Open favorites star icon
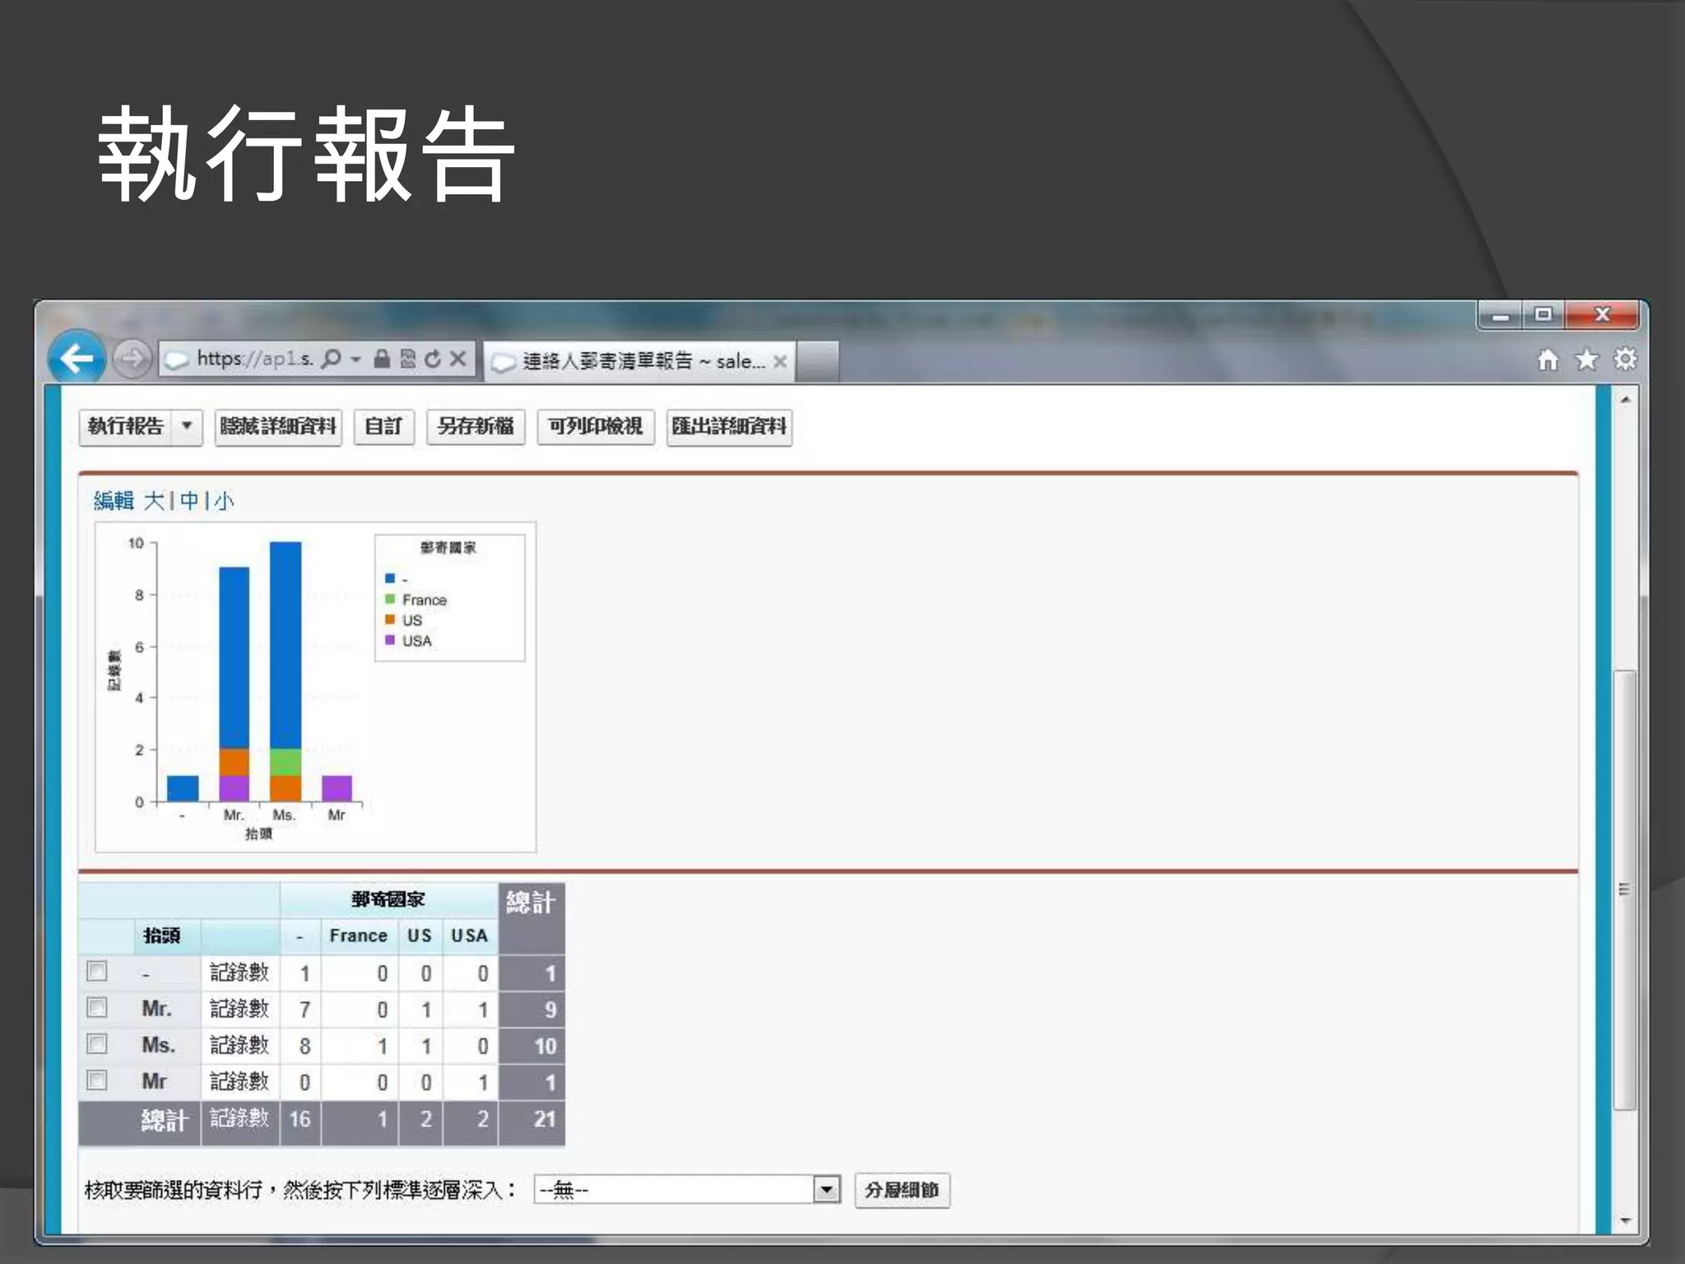Image resolution: width=1685 pixels, height=1264 pixels. click(1586, 360)
